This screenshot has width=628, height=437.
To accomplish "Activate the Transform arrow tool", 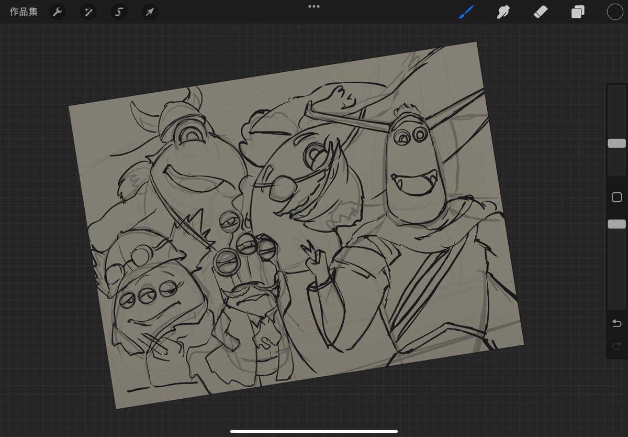I will click(150, 12).
